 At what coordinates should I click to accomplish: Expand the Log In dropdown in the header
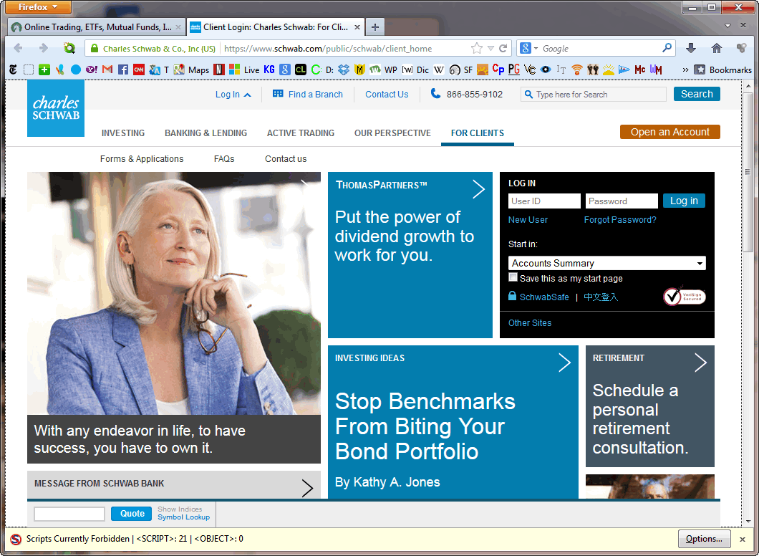click(233, 95)
